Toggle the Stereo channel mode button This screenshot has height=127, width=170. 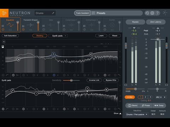133,105
